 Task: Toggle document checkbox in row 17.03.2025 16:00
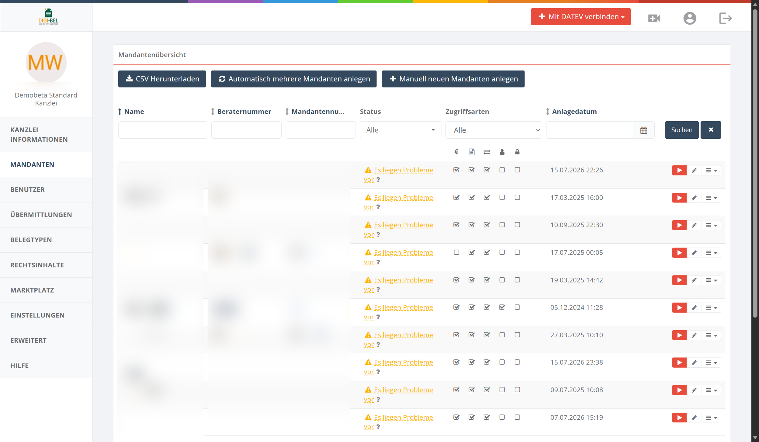click(x=472, y=197)
